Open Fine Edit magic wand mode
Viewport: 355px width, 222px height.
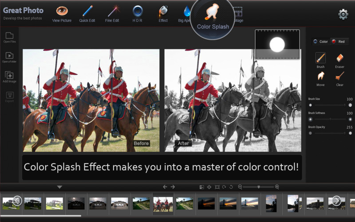[x=112, y=14]
